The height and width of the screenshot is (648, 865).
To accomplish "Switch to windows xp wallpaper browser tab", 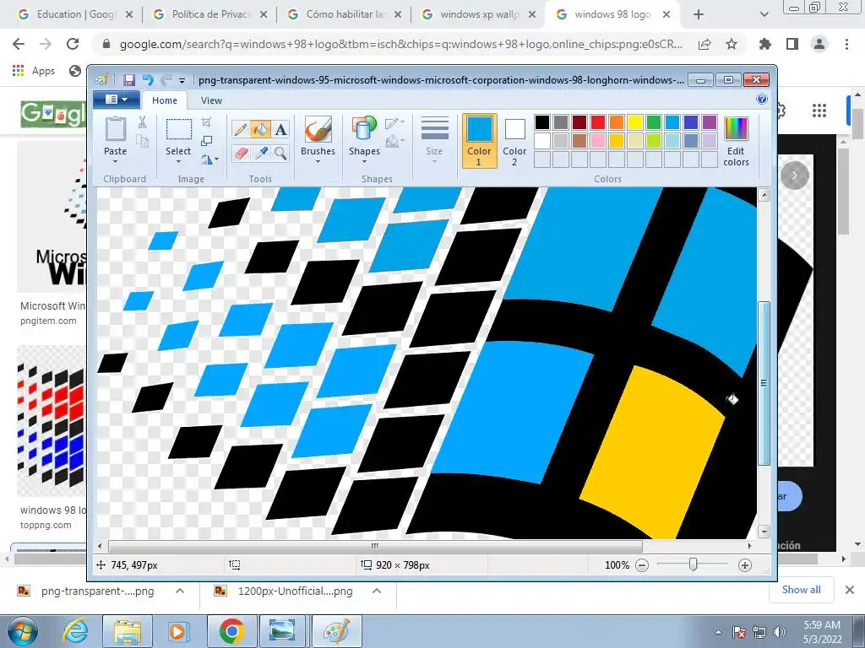I will (479, 14).
